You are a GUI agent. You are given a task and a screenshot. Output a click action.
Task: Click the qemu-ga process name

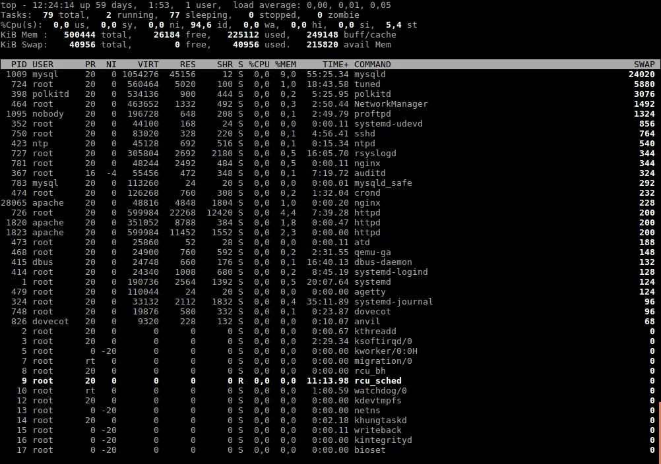coord(370,252)
